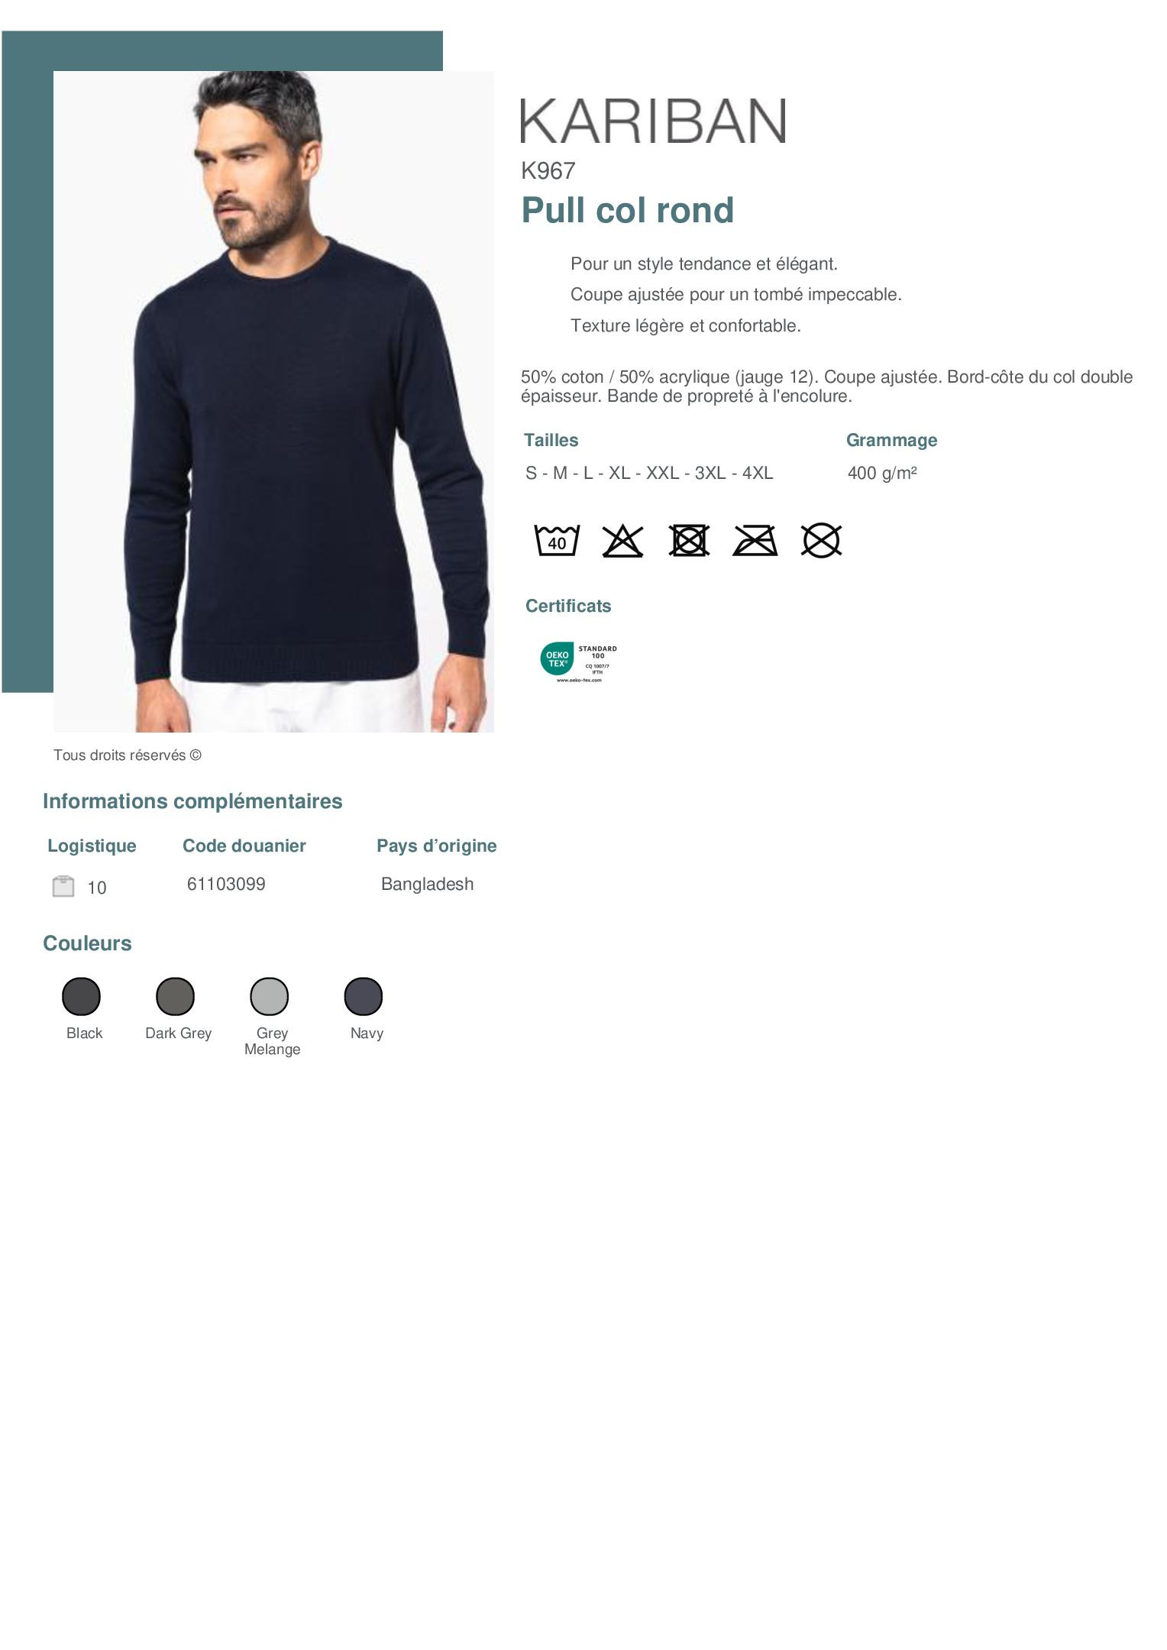The width and height of the screenshot is (1167, 1650).
Task: Click the do not tumble dry icon
Action: pos(689,540)
